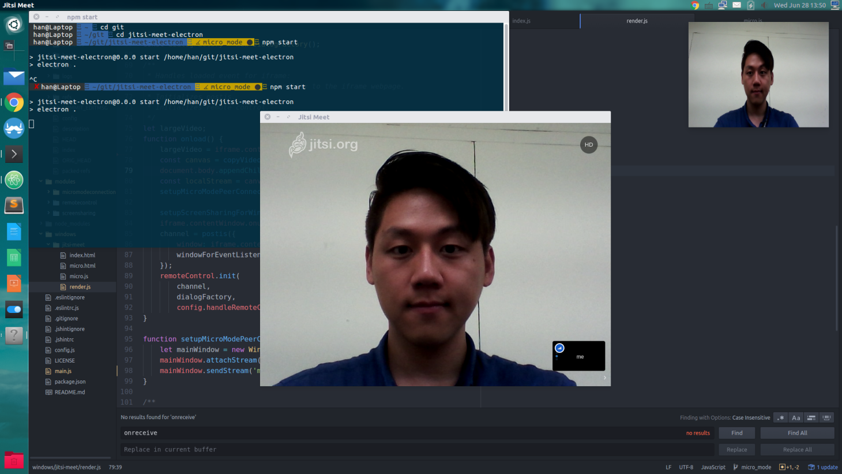This screenshot has height=474, width=842.
Task: Click the git diff '+1, -2' status icon
Action: (x=789, y=467)
